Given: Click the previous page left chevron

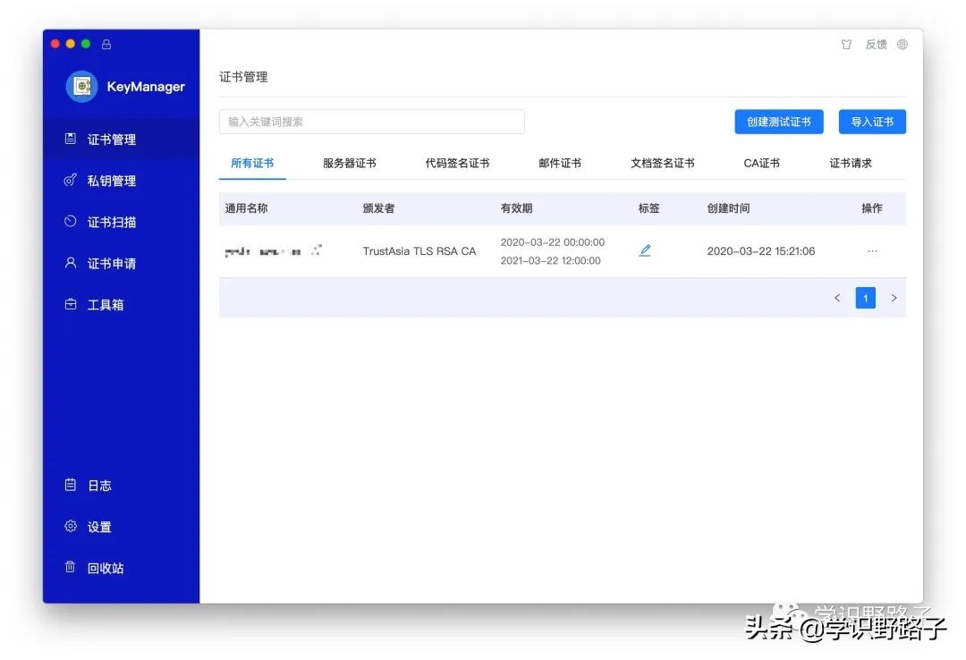Looking at the screenshot, I should click(x=837, y=298).
